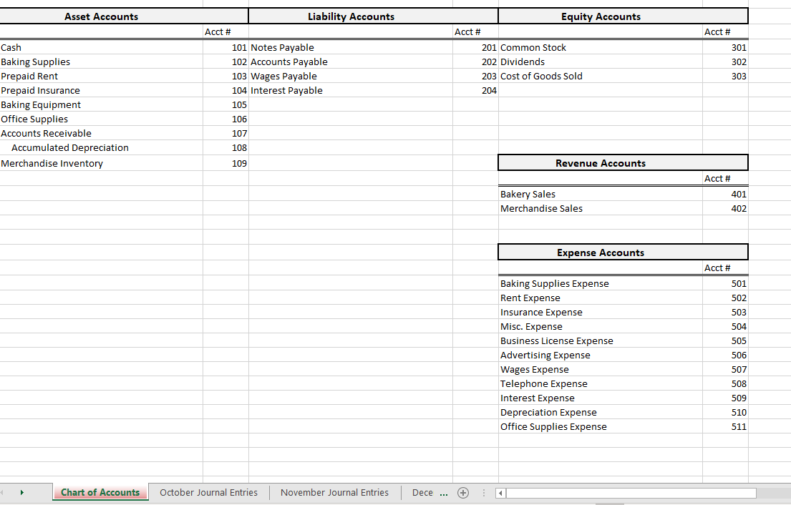Select the Chart of Accounts tab
Viewport: 791px width, 505px height.
[100, 493]
